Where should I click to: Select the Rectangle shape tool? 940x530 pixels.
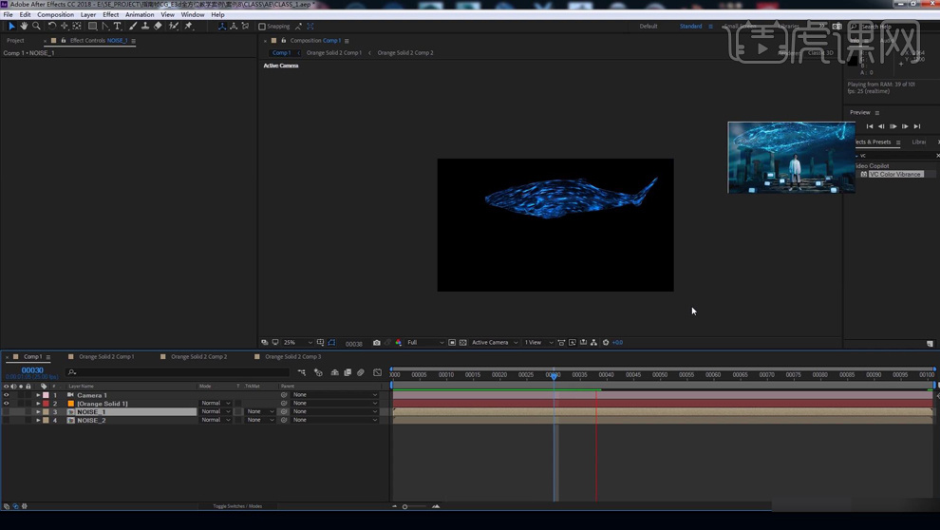92,27
